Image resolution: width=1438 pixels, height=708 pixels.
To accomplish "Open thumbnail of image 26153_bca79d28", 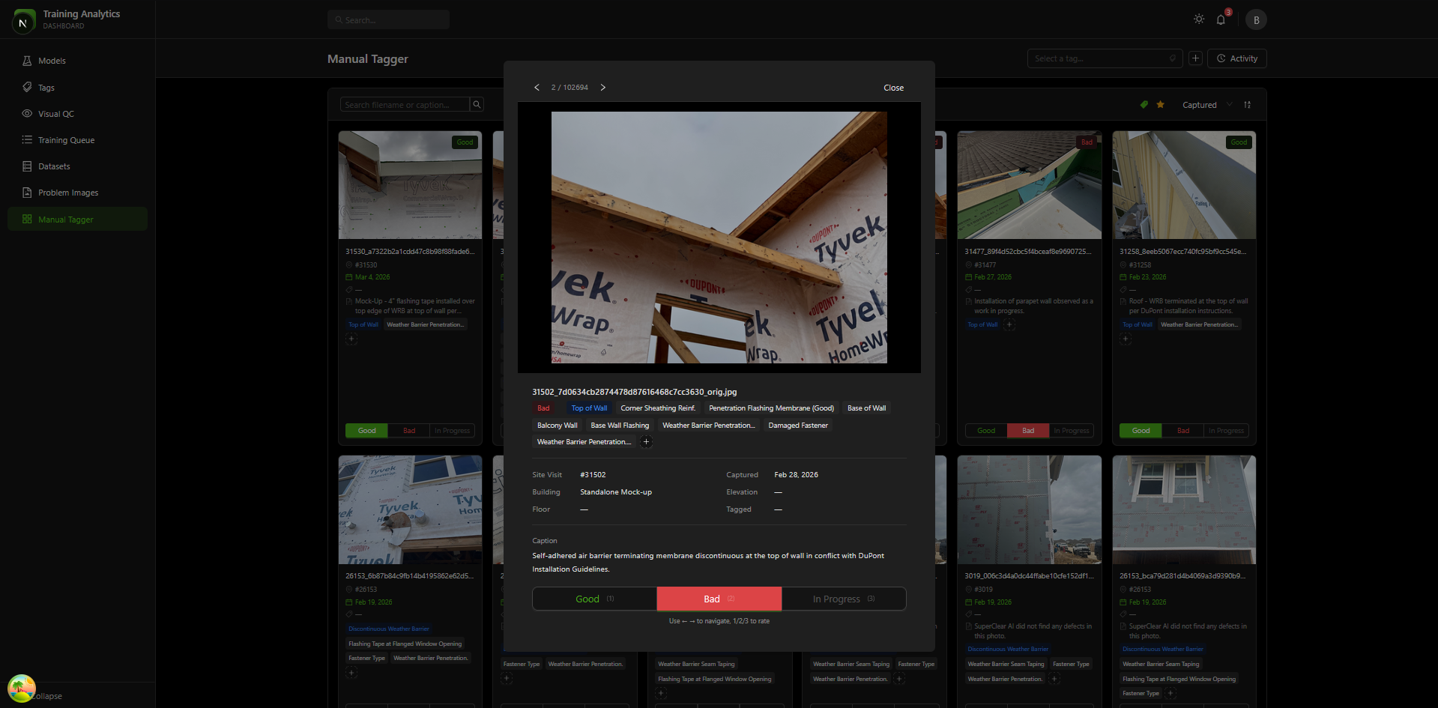I will (1184, 509).
